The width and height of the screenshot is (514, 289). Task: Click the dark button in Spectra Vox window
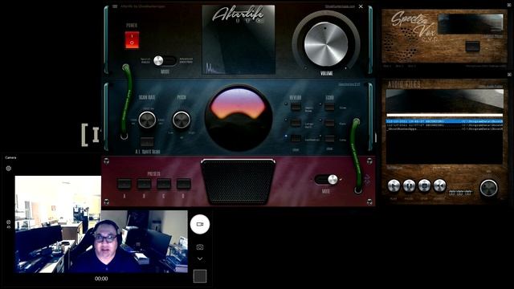point(472,46)
